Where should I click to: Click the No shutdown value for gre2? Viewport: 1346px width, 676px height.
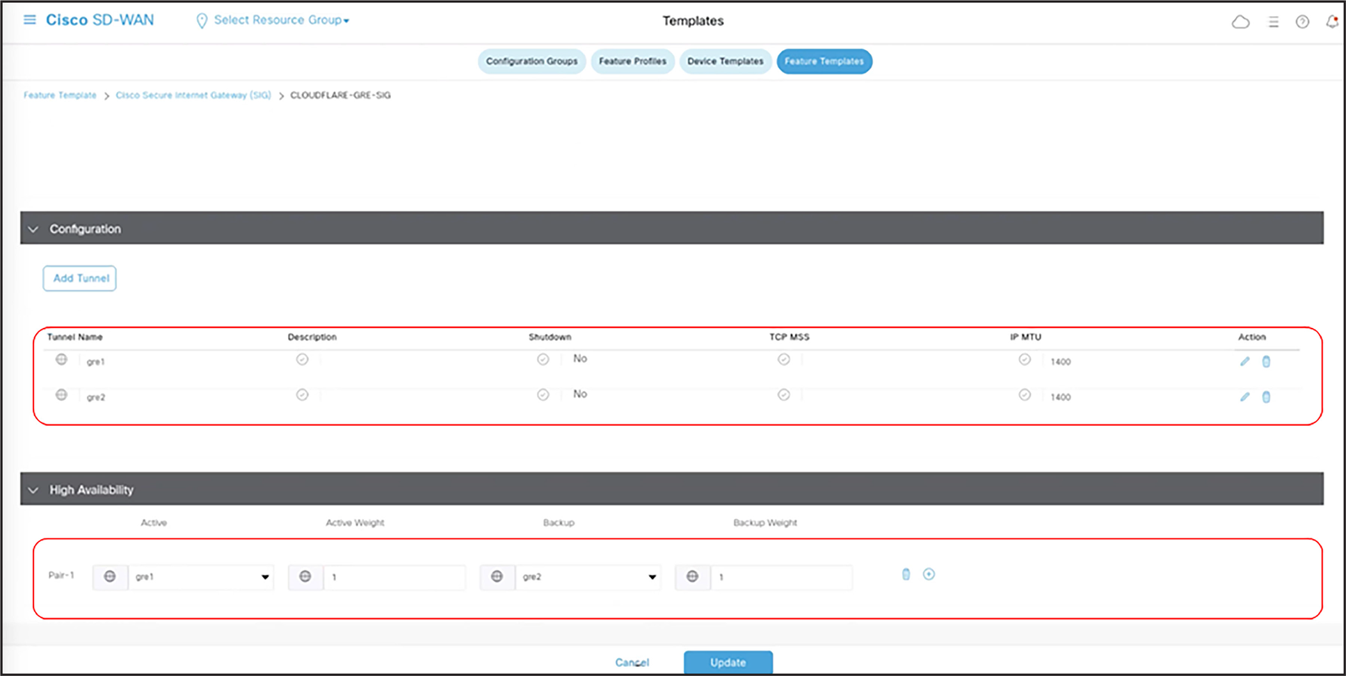[580, 394]
